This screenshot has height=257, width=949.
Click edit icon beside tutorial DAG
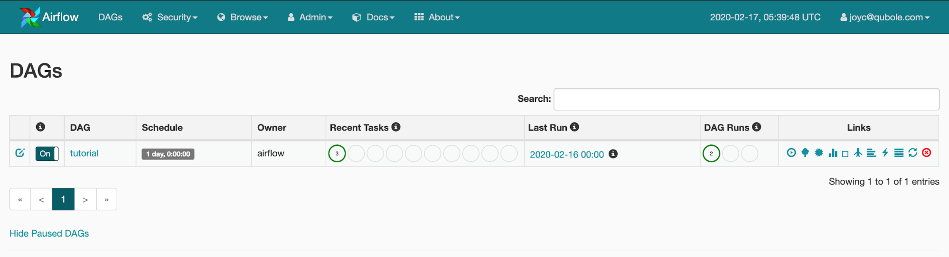pyautogui.click(x=20, y=153)
